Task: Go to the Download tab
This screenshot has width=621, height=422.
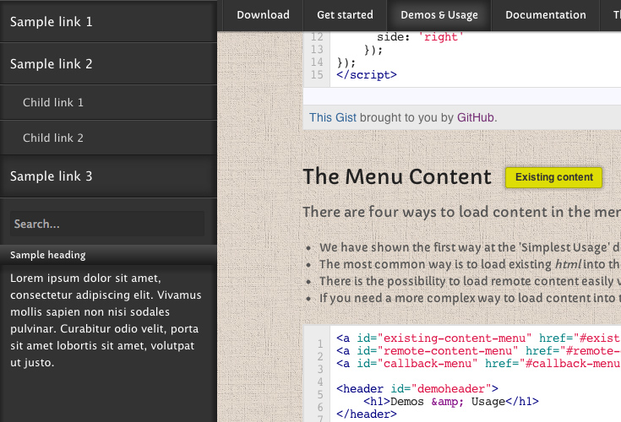Action: tap(263, 15)
